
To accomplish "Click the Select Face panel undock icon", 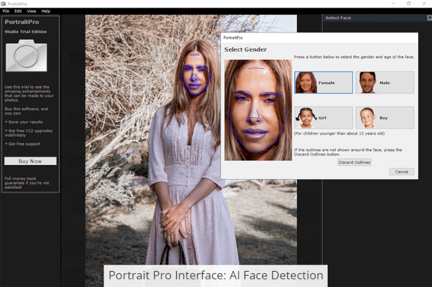I will [x=429, y=18].
